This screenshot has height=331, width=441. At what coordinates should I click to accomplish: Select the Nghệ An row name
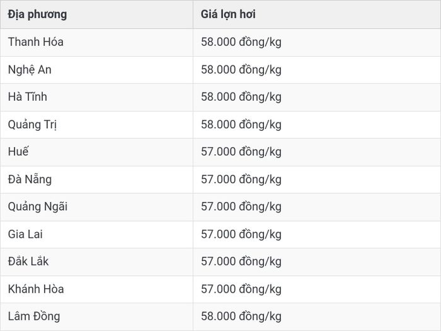[x=30, y=70]
